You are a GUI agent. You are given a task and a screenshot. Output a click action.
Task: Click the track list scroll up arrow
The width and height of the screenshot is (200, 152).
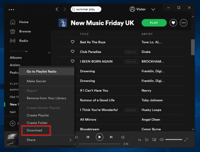coord(193,17)
